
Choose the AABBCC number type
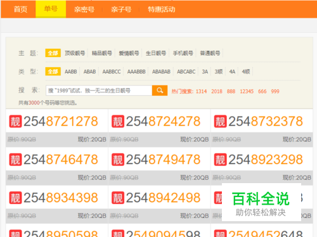pyautogui.click(x=112, y=72)
